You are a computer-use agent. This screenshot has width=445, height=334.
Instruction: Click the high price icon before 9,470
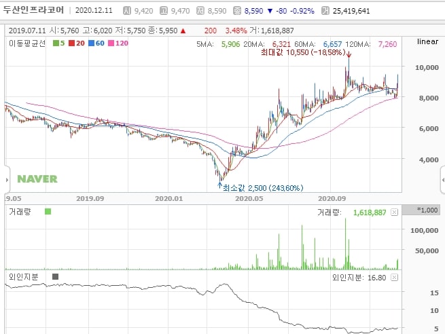[164, 11]
